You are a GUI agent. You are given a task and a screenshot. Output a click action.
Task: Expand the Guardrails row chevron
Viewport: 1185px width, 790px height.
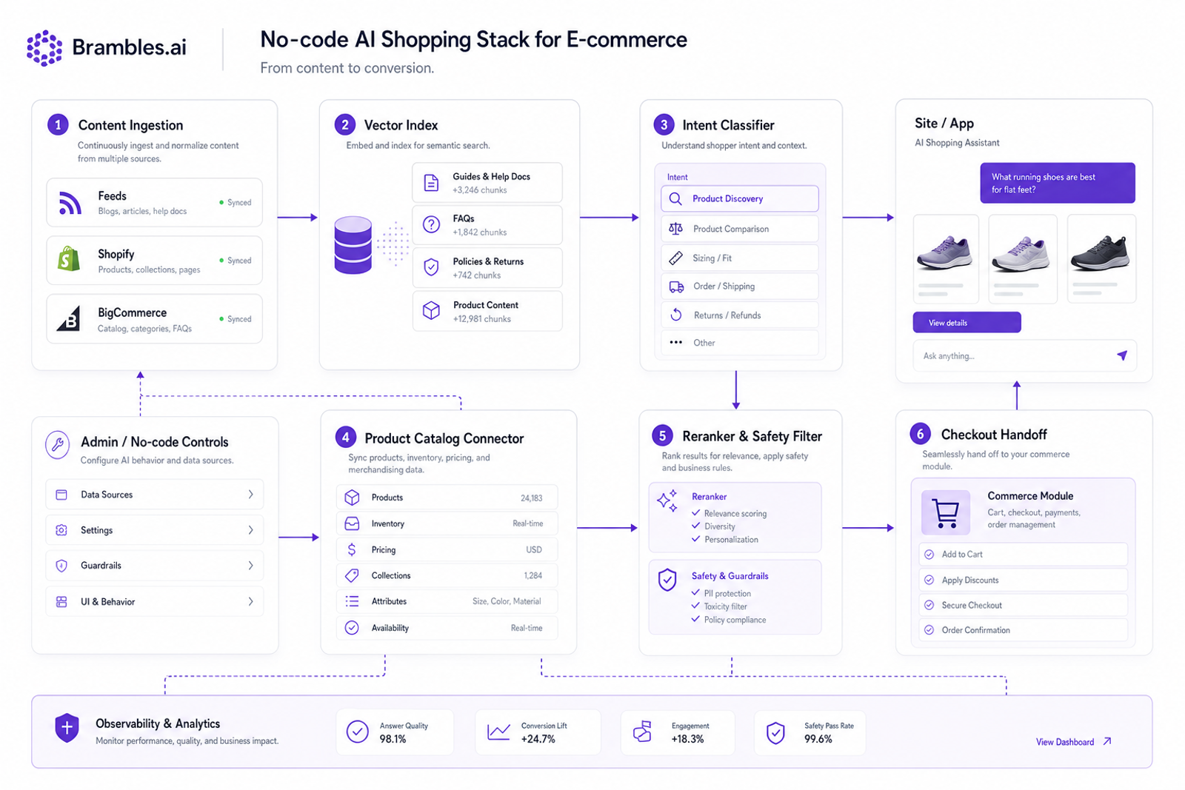(251, 566)
